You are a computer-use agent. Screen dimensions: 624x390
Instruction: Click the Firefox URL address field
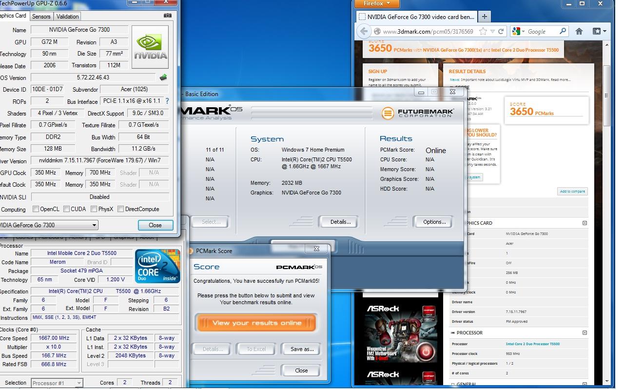pos(428,31)
